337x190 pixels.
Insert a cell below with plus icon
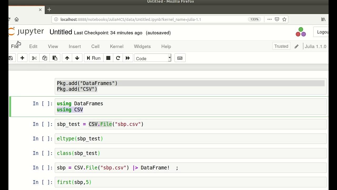[x=22, y=58]
